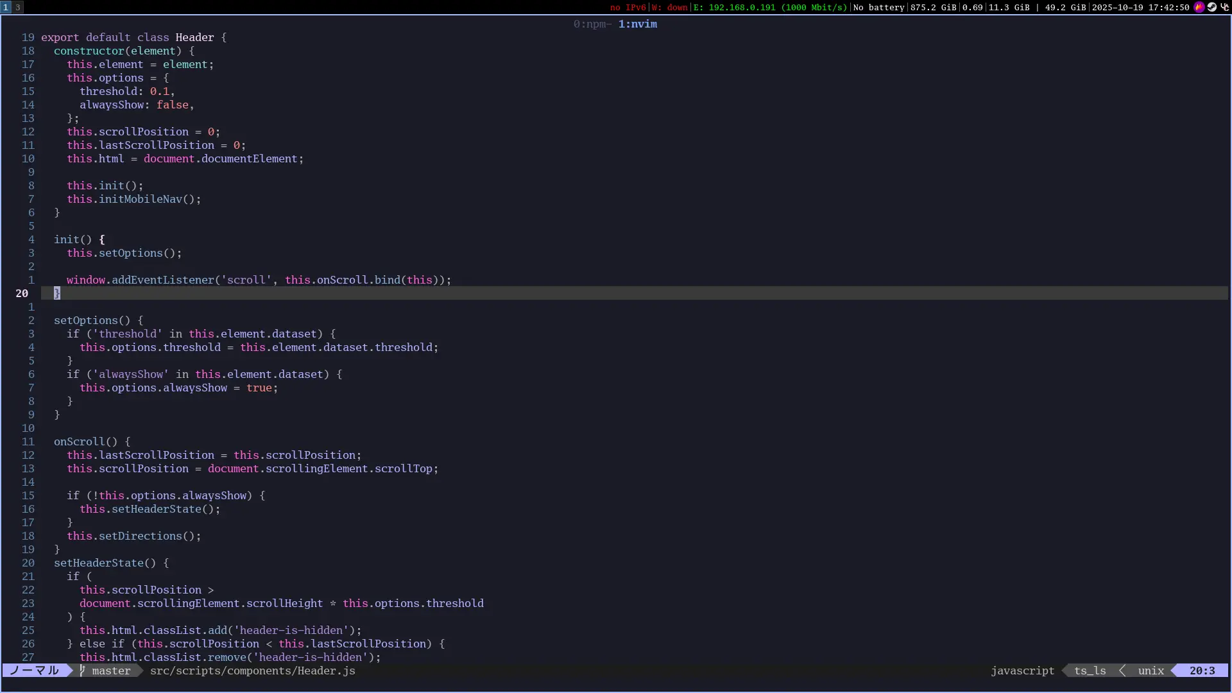Click the git branch icon beside master

point(82,671)
